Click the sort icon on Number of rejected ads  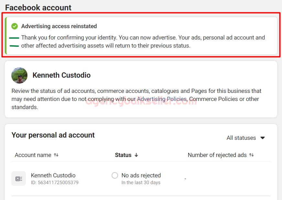coord(252,155)
